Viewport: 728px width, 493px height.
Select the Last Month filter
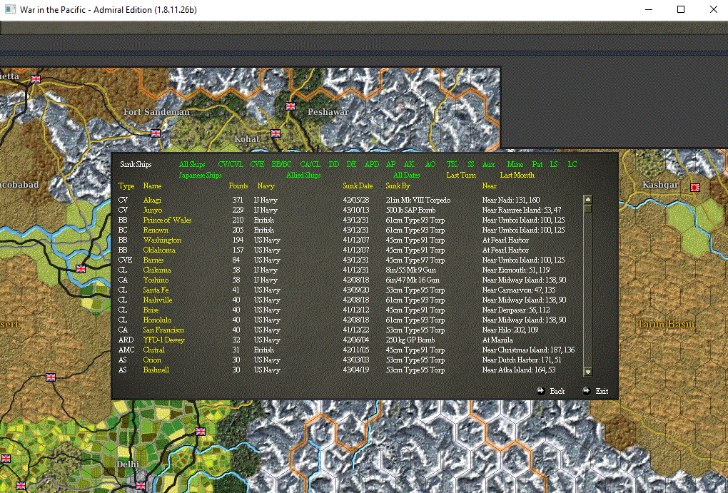517,175
